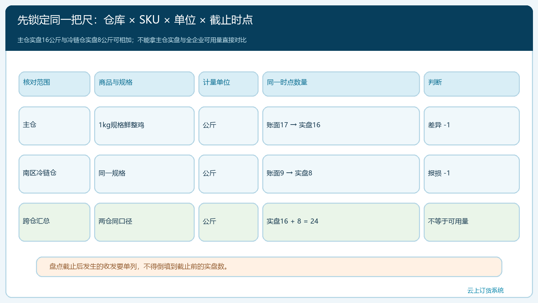538x303 pixels.
Task: Click the 差异 -1 cell
Action: [x=472, y=126]
